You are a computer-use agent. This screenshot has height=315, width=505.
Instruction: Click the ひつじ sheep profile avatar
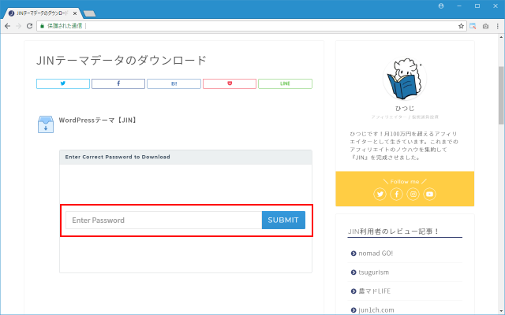pyautogui.click(x=405, y=79)
